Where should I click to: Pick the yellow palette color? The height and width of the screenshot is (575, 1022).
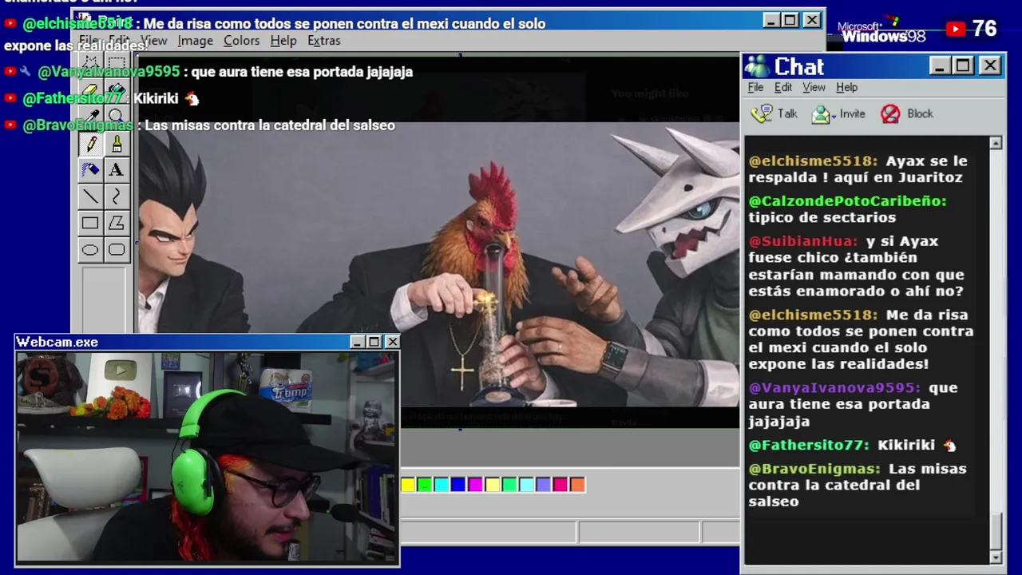point(407,485)
